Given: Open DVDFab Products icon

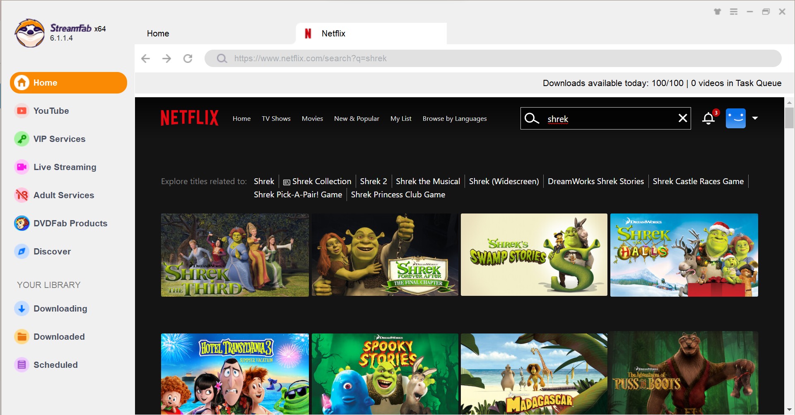Looking at the screenshot, I should [22, 223].
